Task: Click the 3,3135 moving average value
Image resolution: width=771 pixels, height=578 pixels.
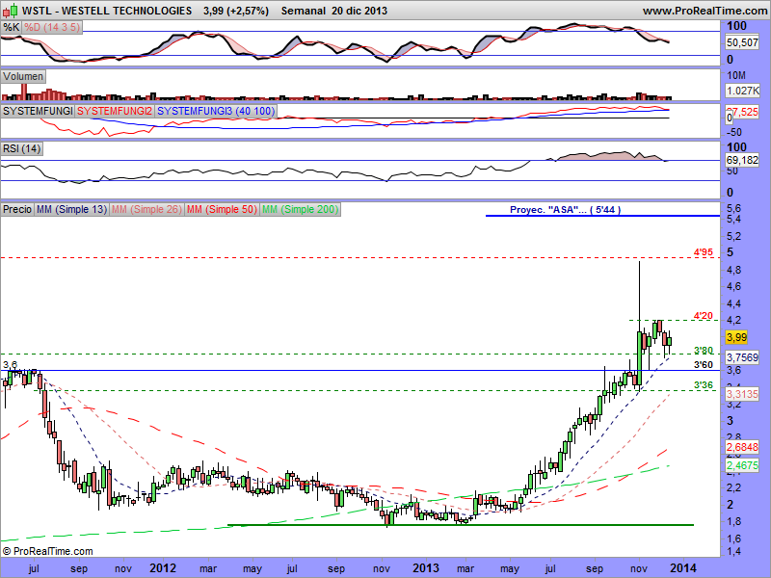Action: (x=742, y=394)
